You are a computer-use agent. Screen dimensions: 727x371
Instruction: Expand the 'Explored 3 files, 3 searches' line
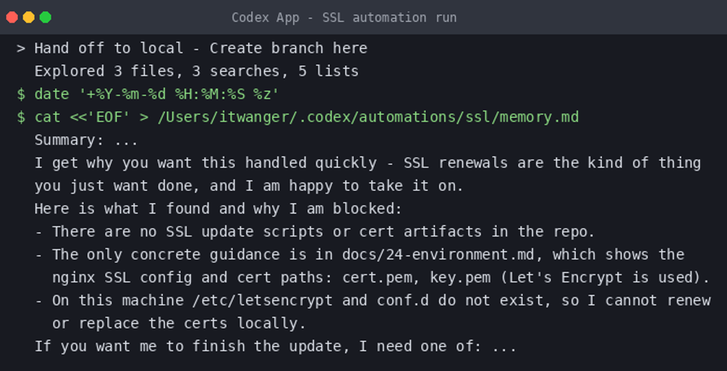(x=197, y=71)
